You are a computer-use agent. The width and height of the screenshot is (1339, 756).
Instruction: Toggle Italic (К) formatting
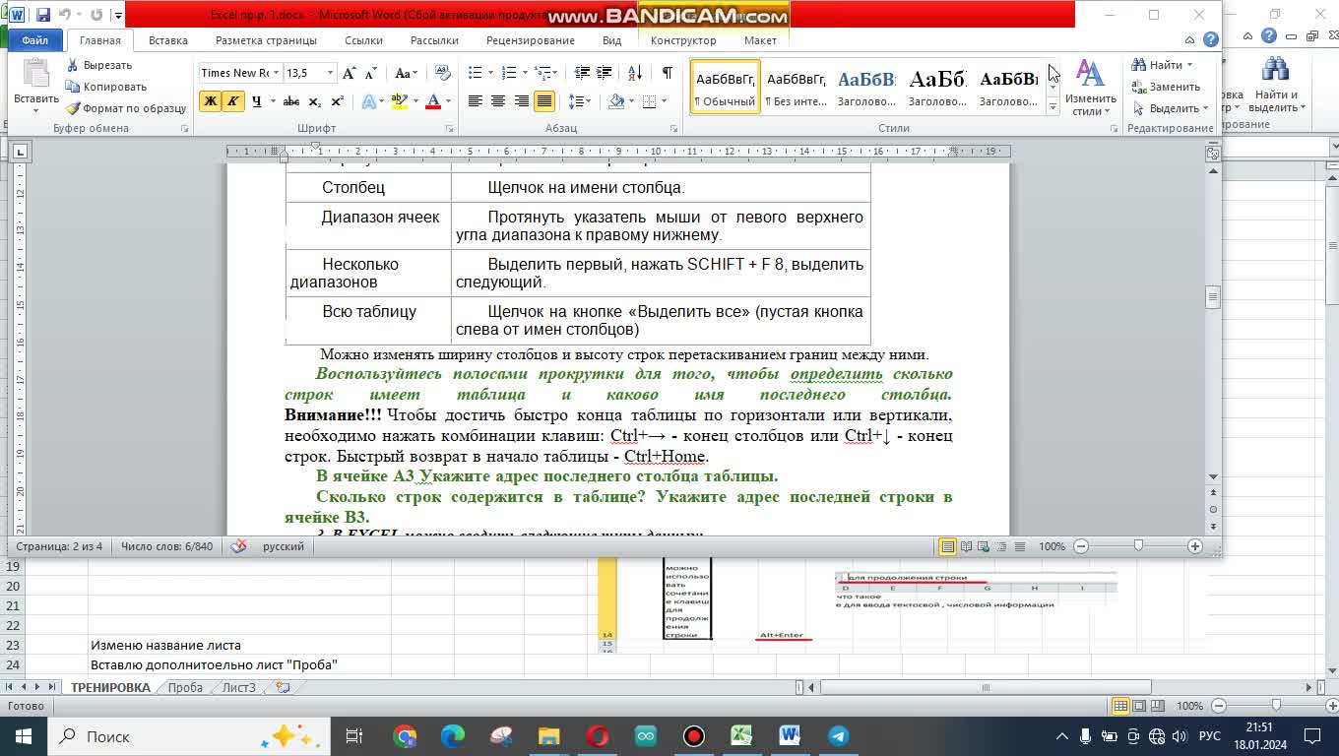pos(233,101)
